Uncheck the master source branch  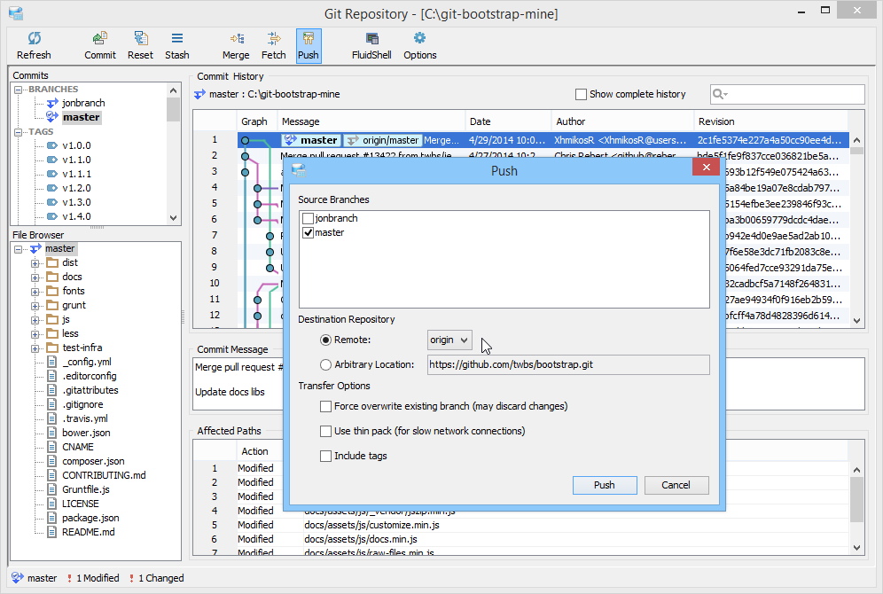point(308,232)
